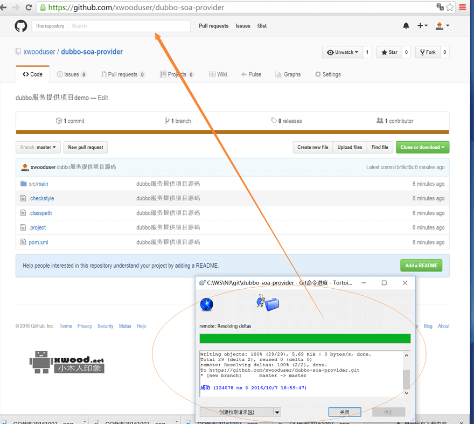Viewport: 474px width, 424px height.
Task: Go back with browser back arrow
Action: [x=3, y=8]
